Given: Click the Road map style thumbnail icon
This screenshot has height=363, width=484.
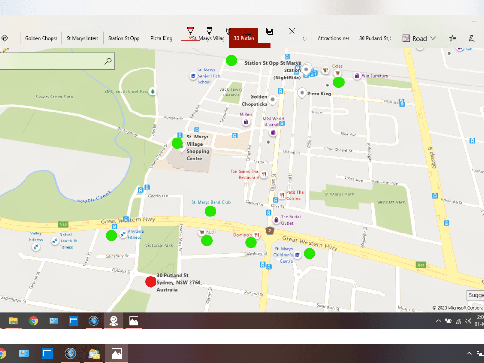Looking at the screenshot, I should (x=406, y=38).
